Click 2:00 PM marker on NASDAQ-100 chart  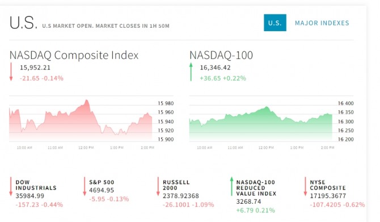(327, 148)
